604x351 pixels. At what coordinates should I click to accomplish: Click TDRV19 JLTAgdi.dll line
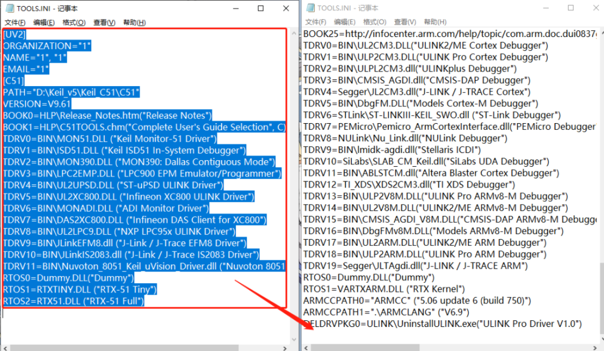[x=416, y=266]
